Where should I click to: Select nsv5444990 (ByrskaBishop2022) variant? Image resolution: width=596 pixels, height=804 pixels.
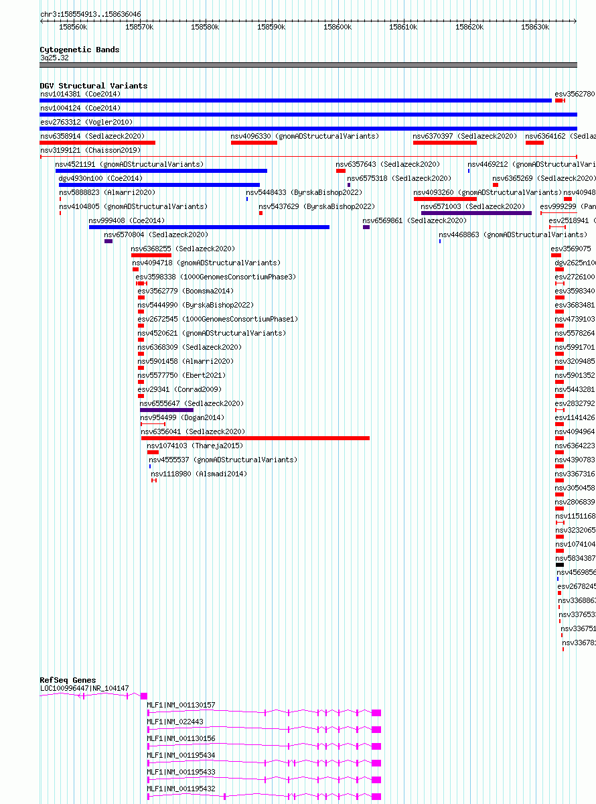point(196,305)
